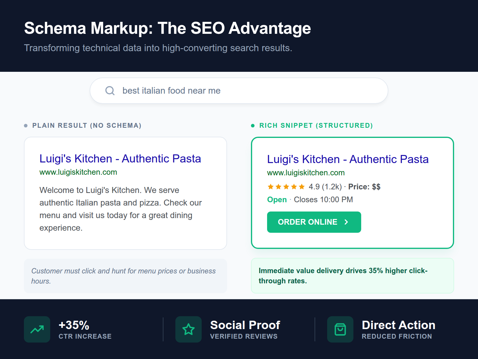Click the magnifying glass search icon
This screenshot has width=478, height=359.
(x=110, y=91)
